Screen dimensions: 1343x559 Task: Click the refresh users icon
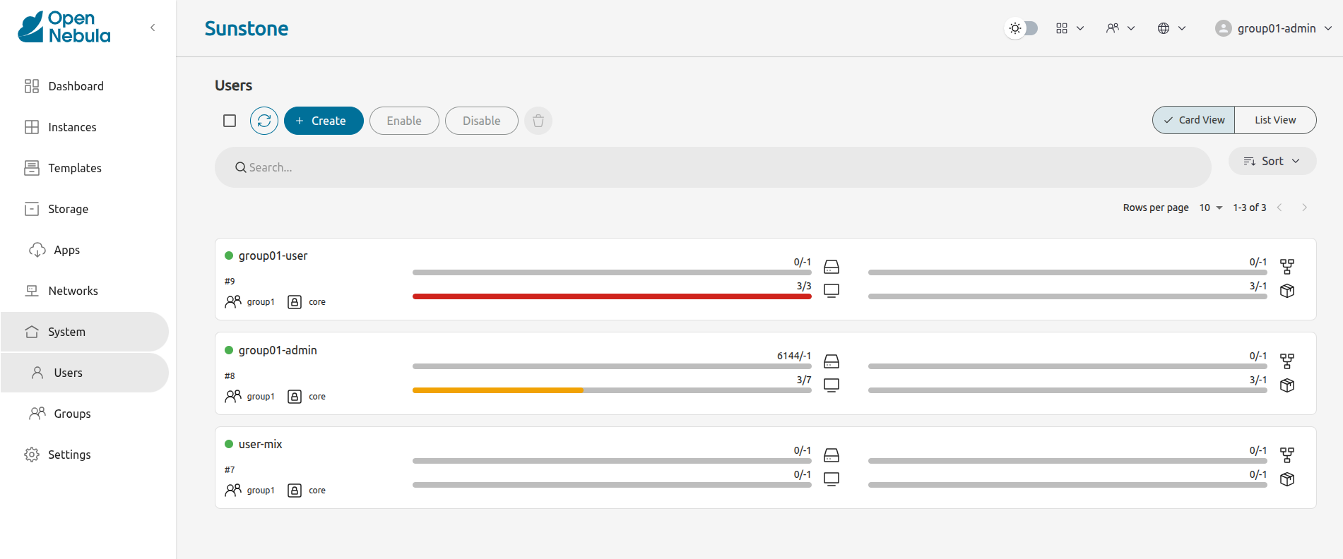pos(264,121)
